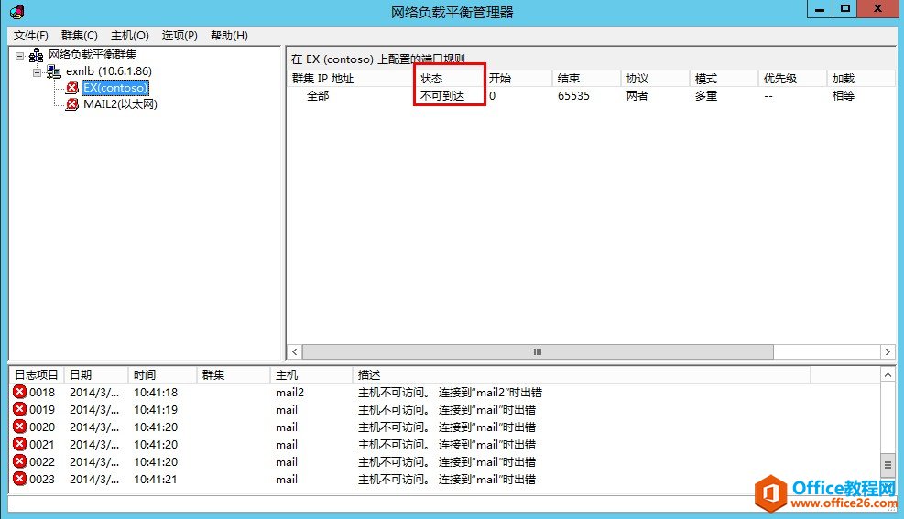Collapse the 网络负载平衡群集 root node
Screen dimensions: 904x519
tap(19, 56)
